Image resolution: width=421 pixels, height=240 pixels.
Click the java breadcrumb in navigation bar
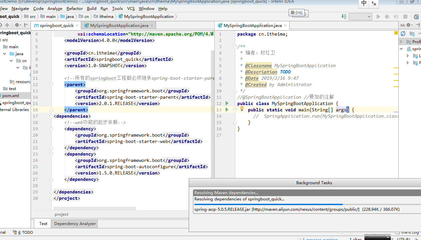67,16
